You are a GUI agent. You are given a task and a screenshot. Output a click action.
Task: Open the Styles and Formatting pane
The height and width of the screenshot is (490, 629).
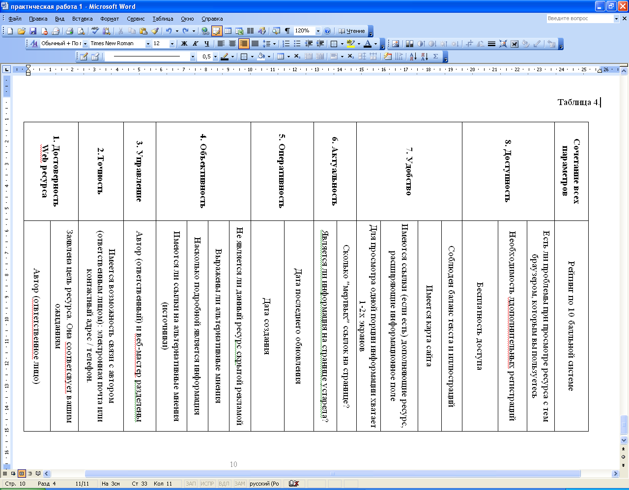(x=34, y=43)
